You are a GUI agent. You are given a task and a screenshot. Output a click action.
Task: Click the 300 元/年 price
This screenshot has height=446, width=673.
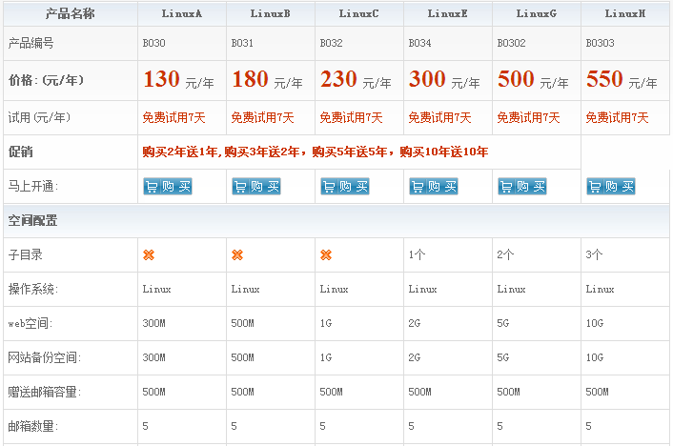(x=444, y=80)
